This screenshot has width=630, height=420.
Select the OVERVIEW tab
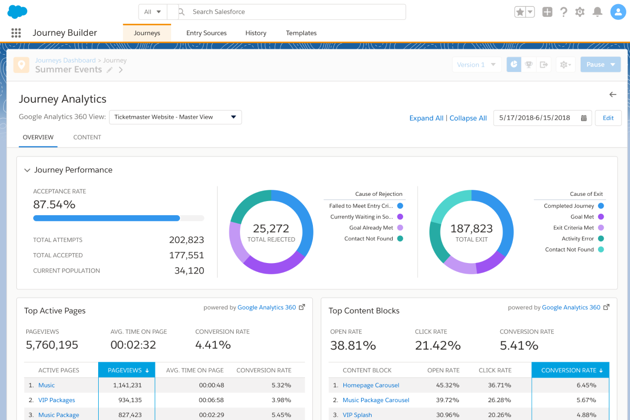pyautogui.click(x=38, y=138)
